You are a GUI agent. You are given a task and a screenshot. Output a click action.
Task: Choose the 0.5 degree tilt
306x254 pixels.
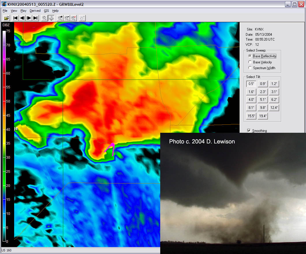pos(251,84)
